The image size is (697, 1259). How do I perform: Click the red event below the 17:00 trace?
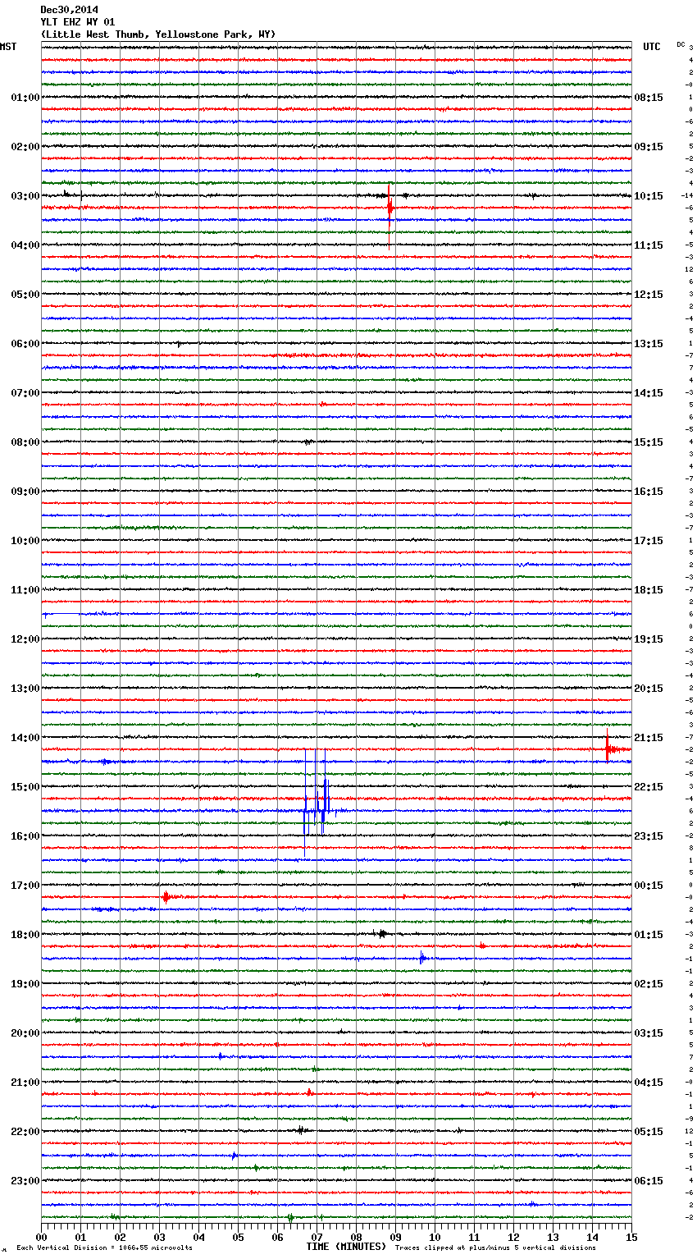pos(166,897)
